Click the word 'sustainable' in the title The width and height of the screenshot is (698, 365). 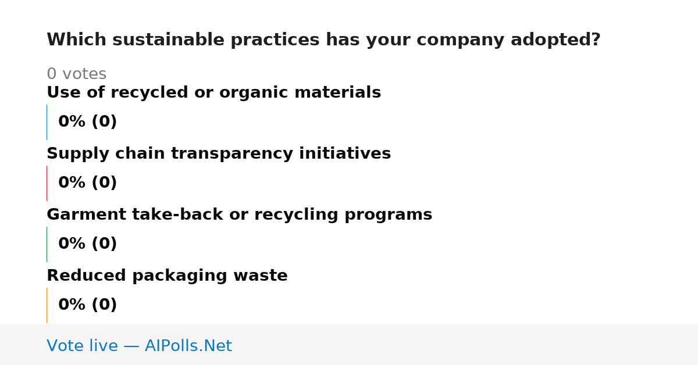[169, 40]
